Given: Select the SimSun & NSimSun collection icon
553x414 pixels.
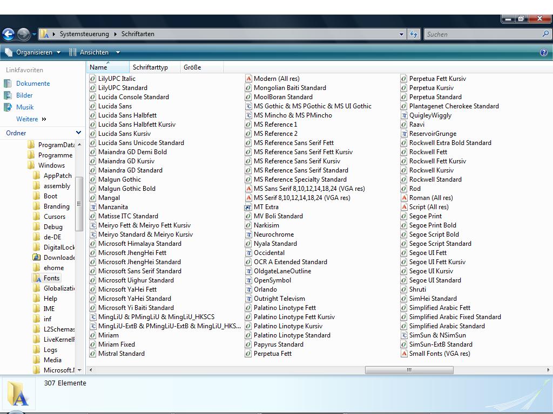Looking at the screenshot, I should coord(404,335).
